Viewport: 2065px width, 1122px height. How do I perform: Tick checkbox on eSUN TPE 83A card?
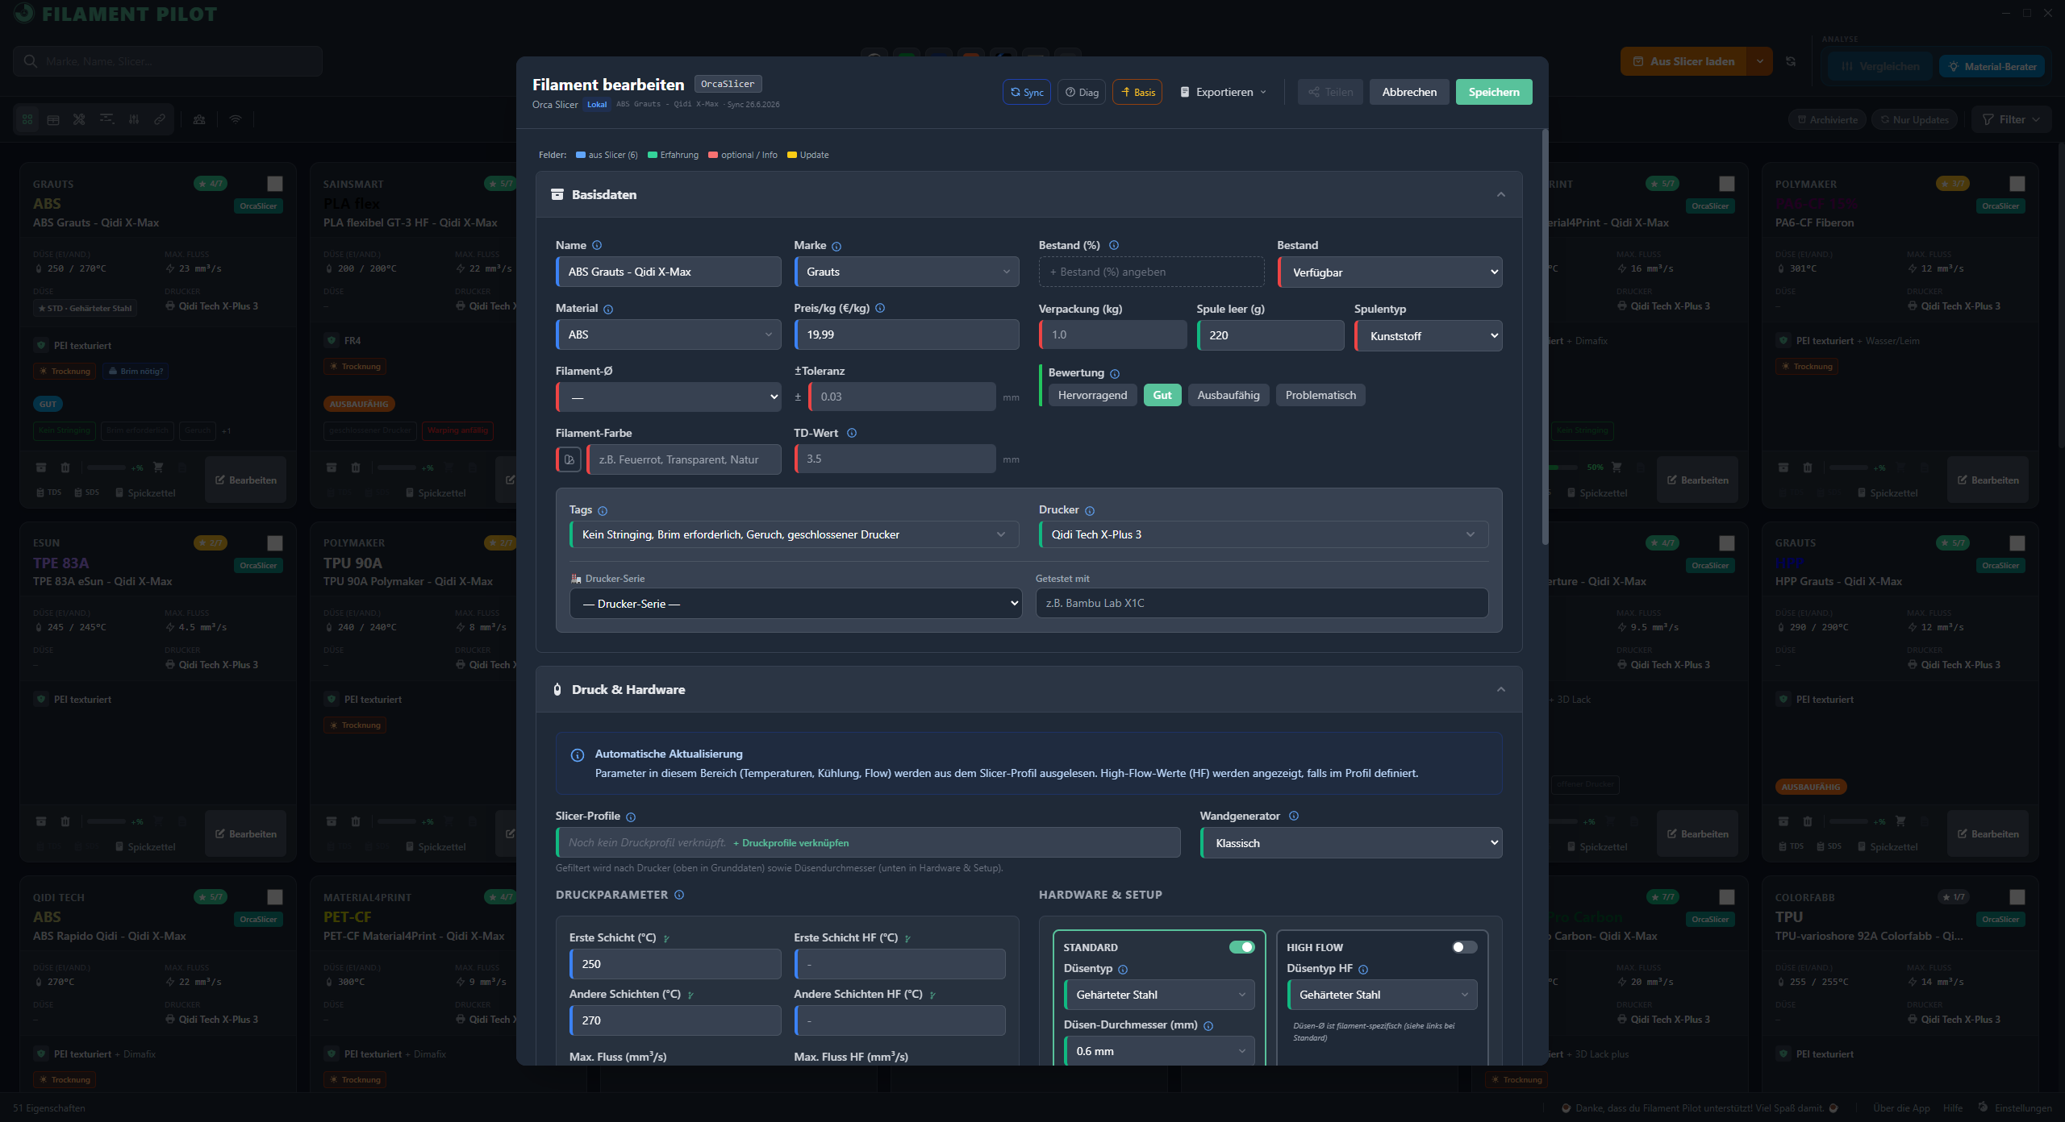[x=275, y=543]
